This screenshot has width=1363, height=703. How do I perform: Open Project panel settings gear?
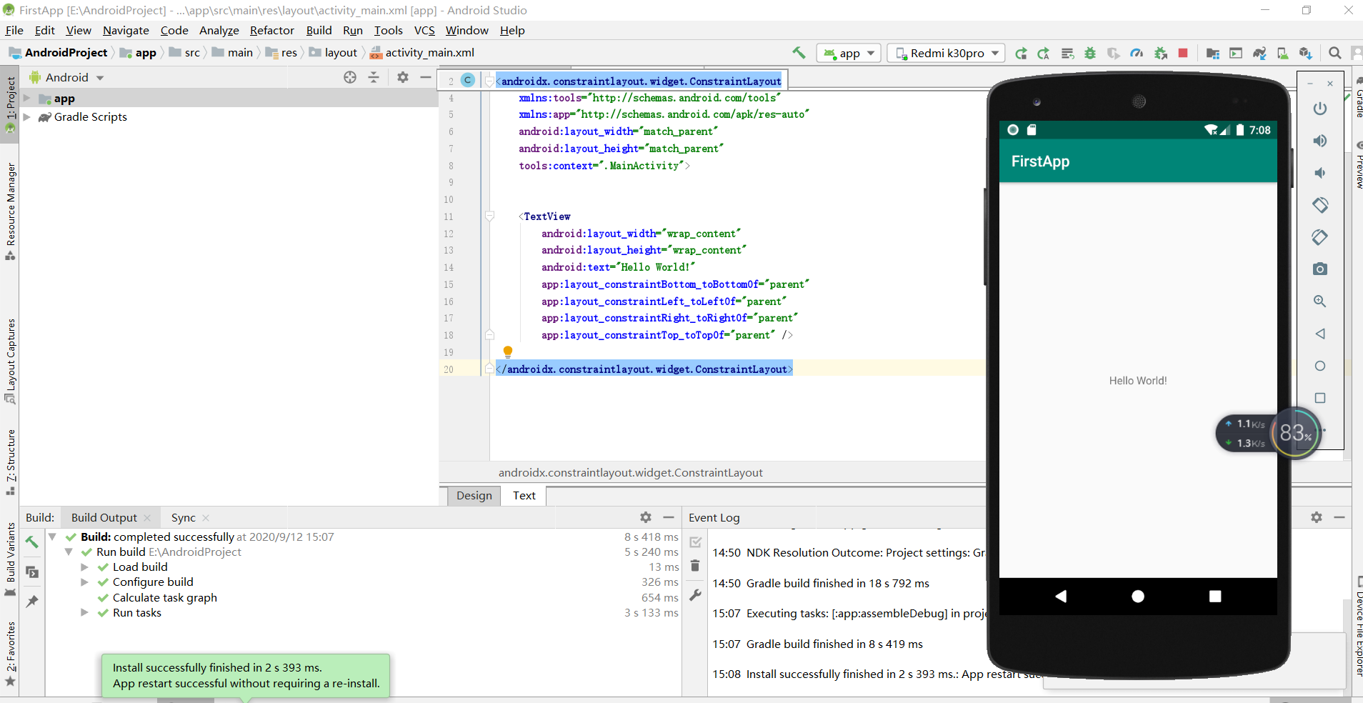(x=403, y=77)
